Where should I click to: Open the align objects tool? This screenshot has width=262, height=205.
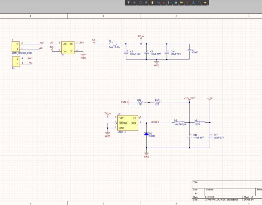click(x=146, y=3)
